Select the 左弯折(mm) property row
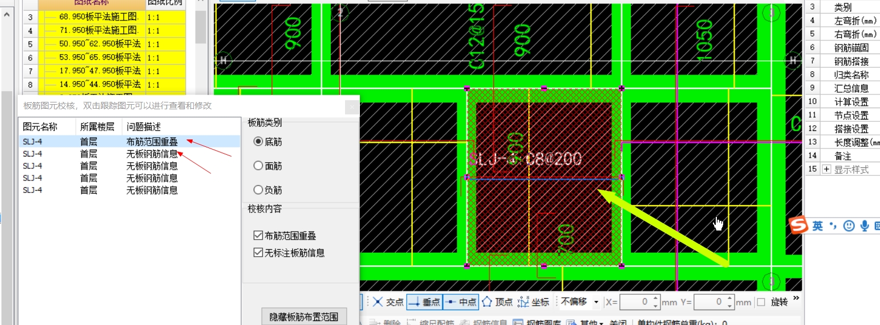 842,20
